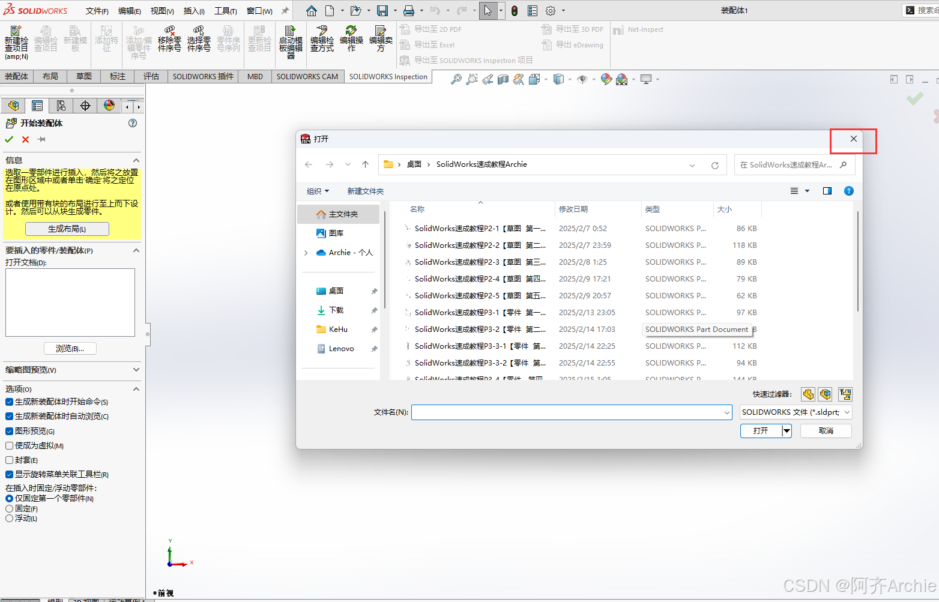The width and height of the screenshot is (939, 602).
Task: Open the 编辑检查方式 tool
Action: (x=322, y=39)
